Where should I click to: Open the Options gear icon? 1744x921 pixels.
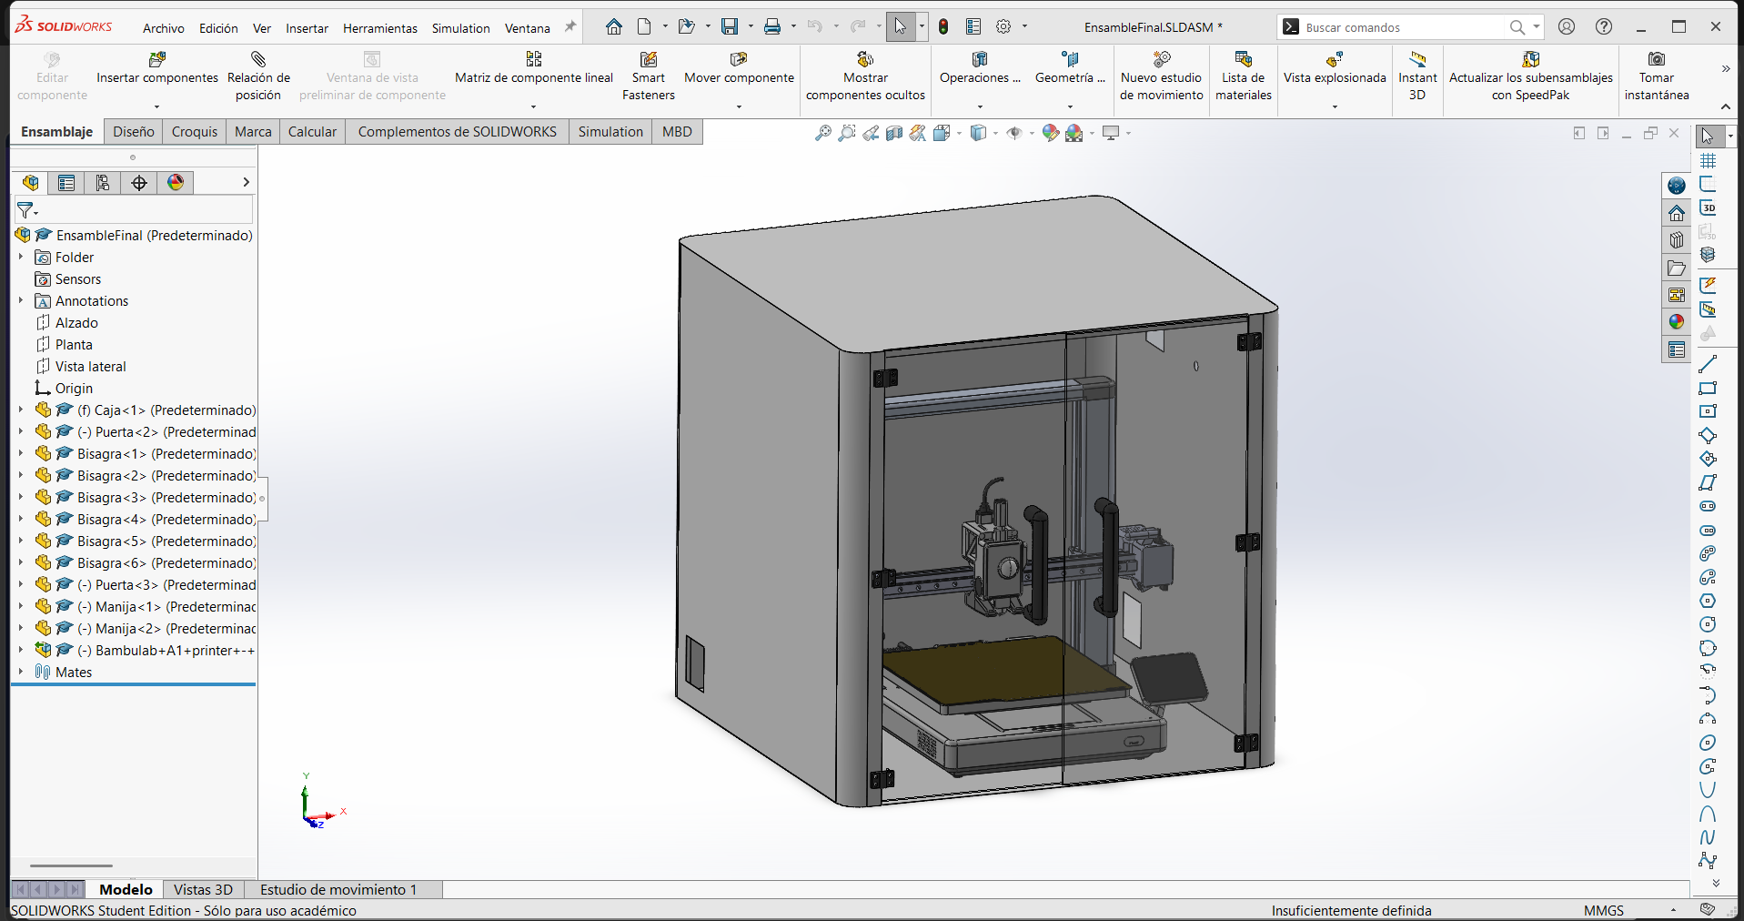point(1003,26)
